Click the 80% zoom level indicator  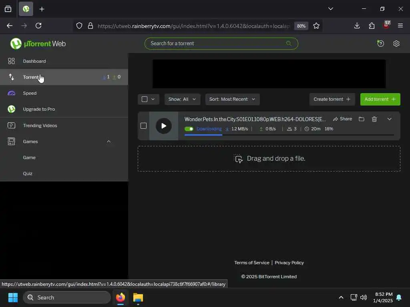[x=301, y=26]
